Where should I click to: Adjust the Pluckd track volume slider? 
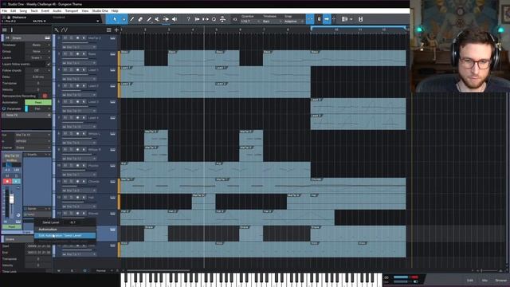coord(79,170)
